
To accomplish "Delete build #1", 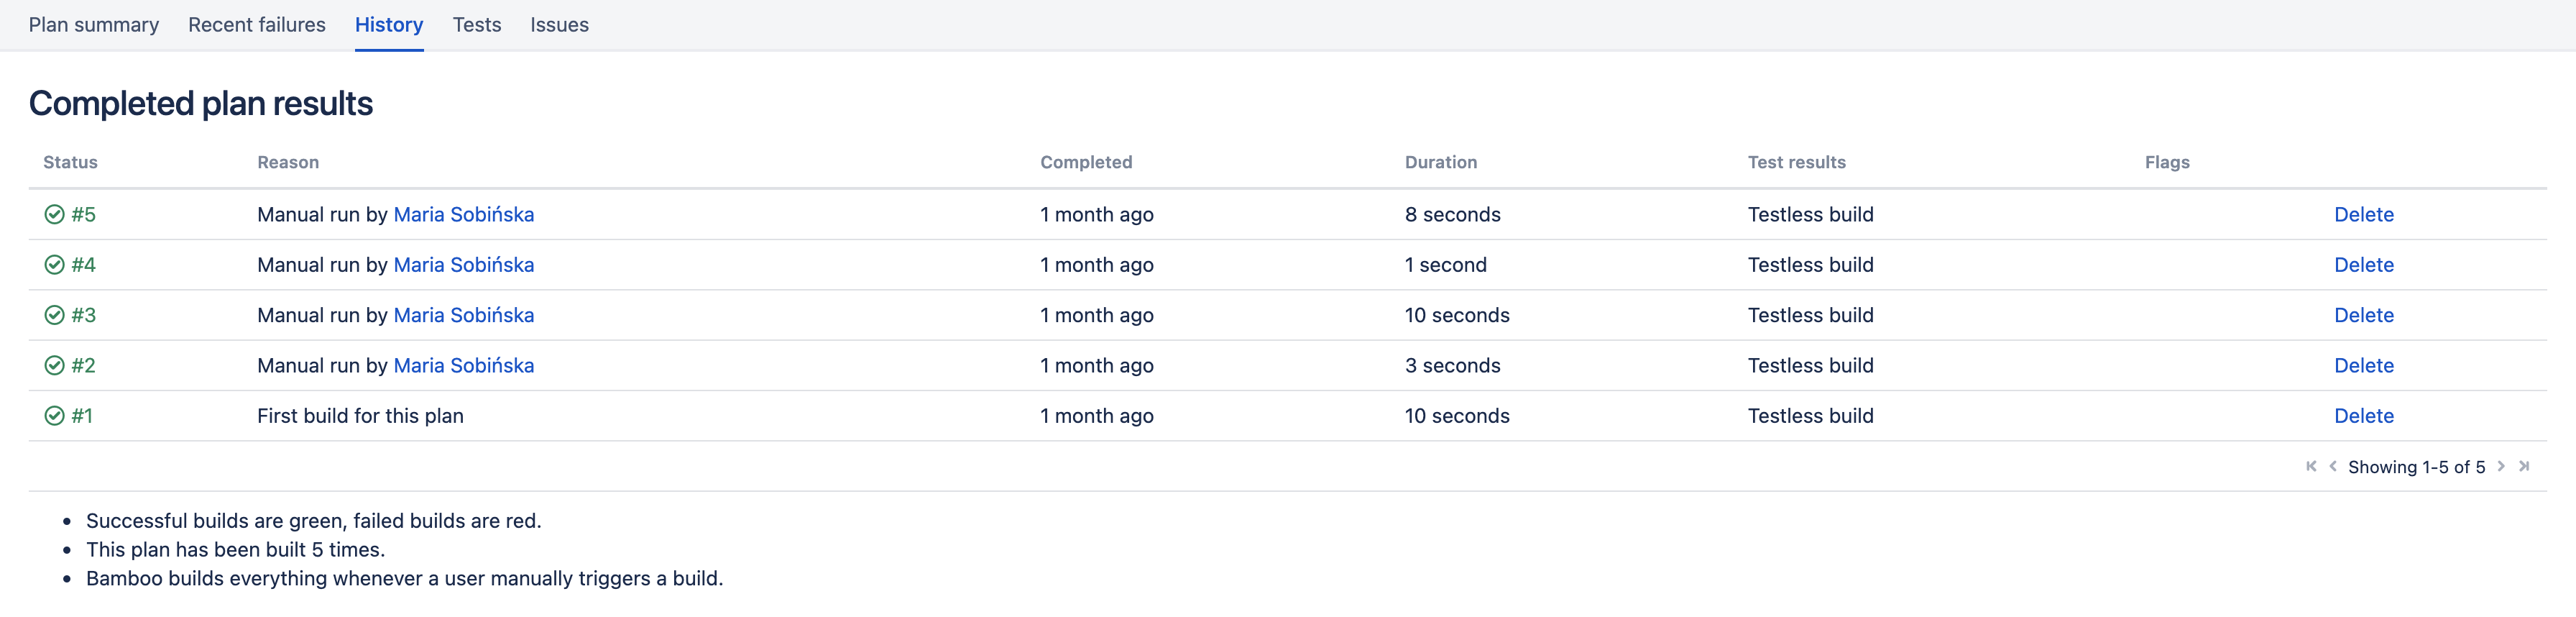I will tap(2364, 416).
